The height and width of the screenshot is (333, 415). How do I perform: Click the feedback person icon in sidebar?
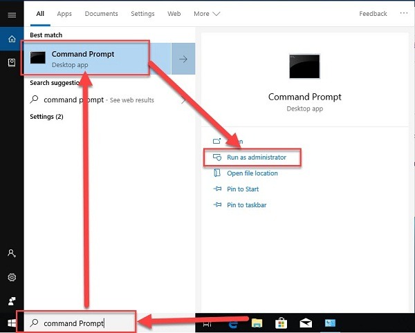12,301
